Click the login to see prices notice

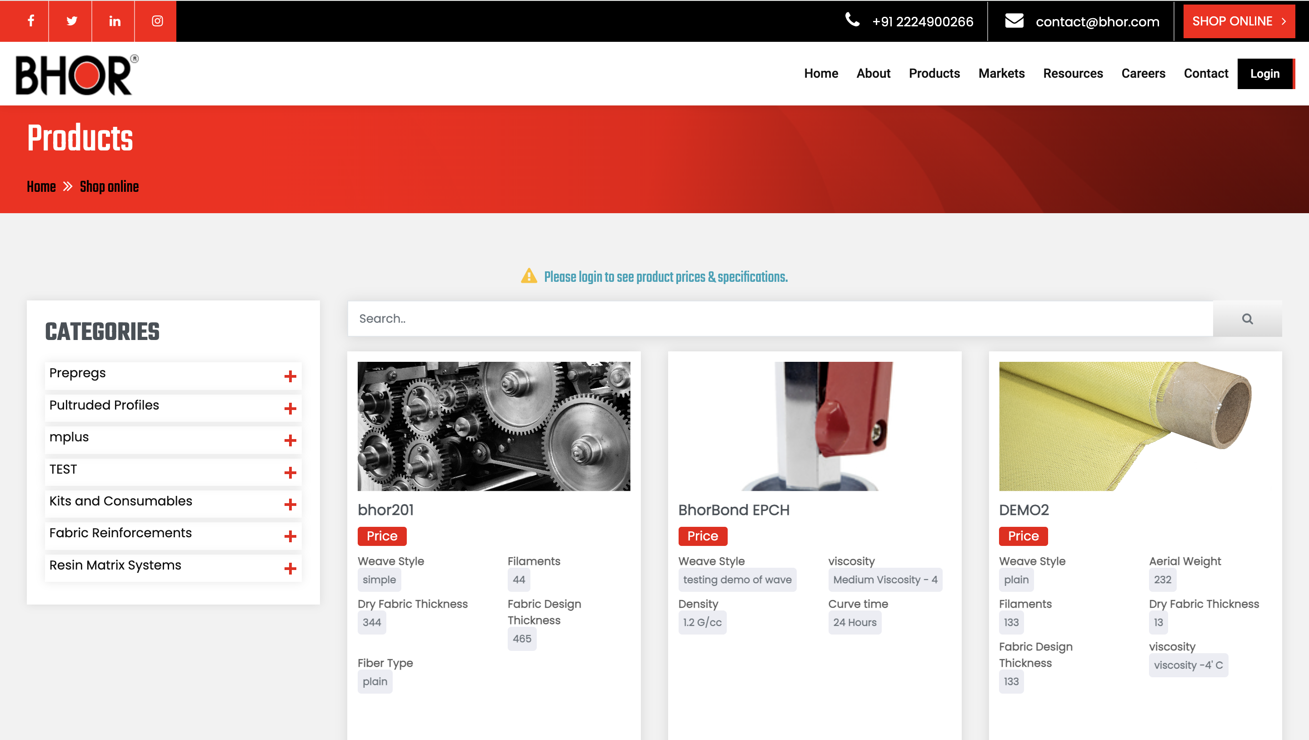point(666,277)
